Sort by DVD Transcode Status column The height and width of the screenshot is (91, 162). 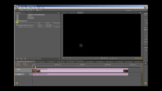click(x=57, y=23)
